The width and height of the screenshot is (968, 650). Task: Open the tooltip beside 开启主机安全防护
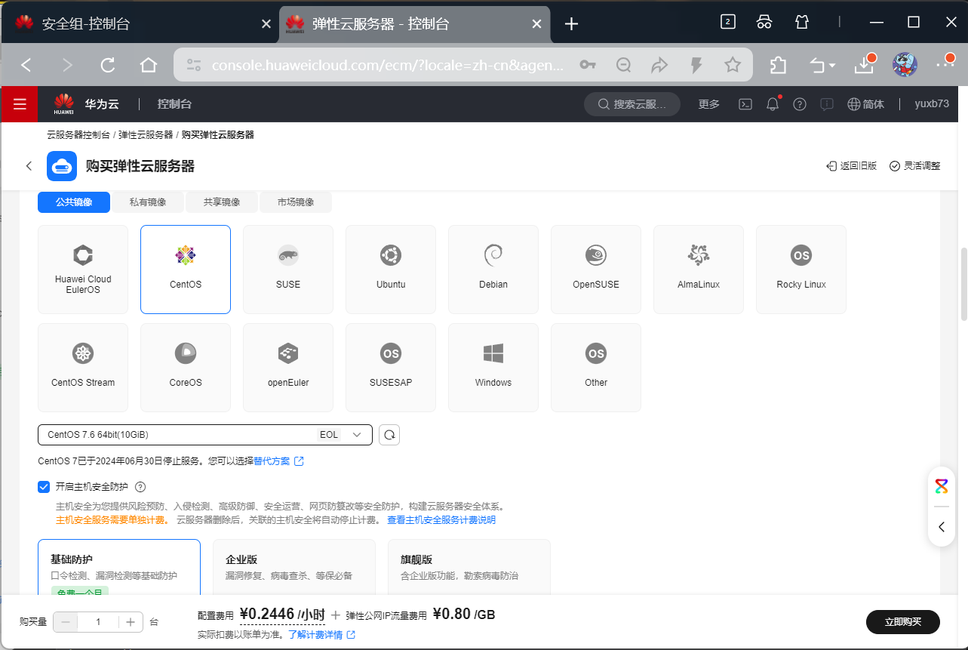(140, 487)
